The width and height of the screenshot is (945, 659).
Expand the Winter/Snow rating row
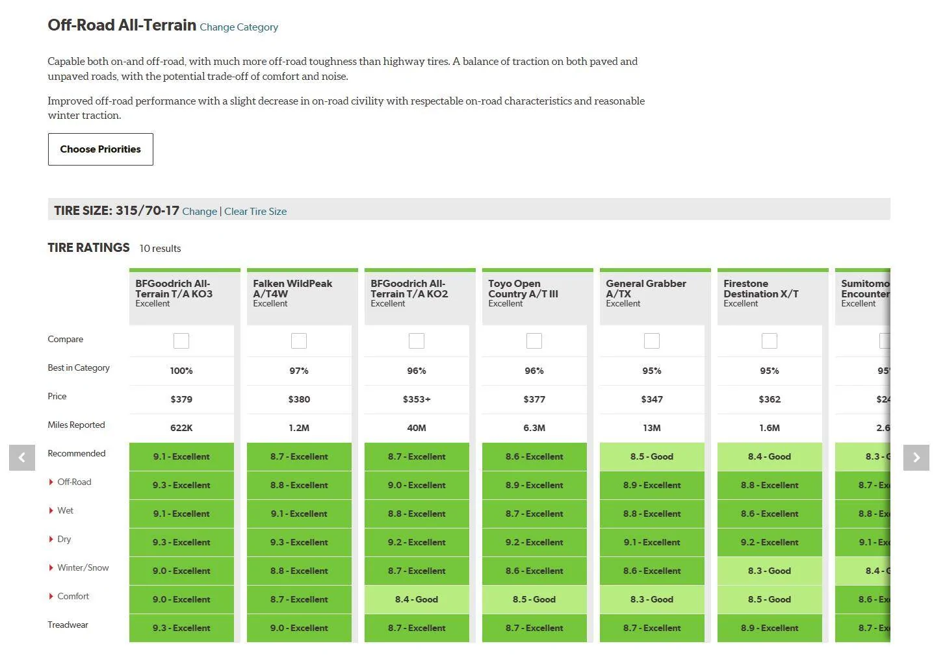(x=79, y=567)
